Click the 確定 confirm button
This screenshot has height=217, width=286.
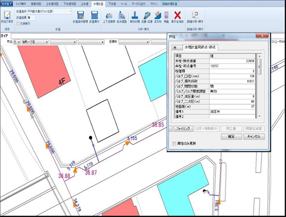point(231,136)
